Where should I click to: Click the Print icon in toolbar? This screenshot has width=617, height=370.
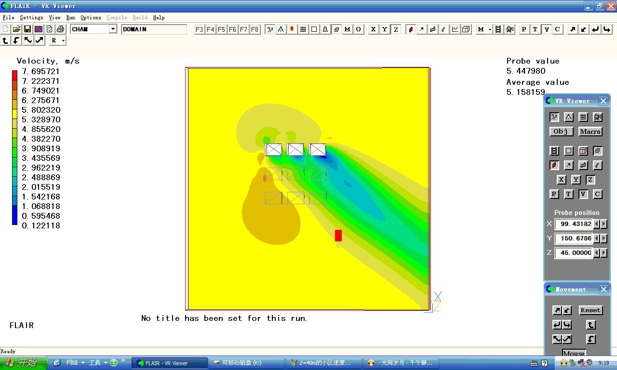tap(60, 29)
